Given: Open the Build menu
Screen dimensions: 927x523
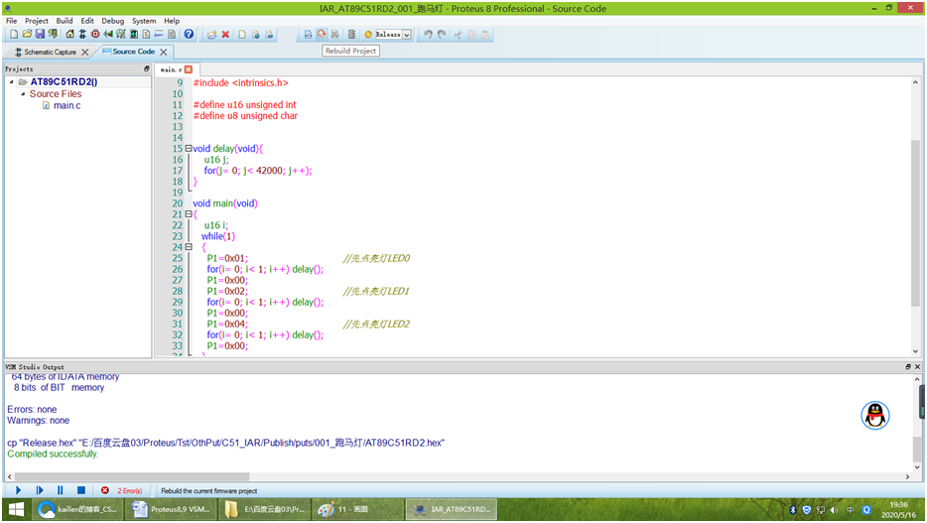Looking at the screenshot, I should [x=65, y=21].
